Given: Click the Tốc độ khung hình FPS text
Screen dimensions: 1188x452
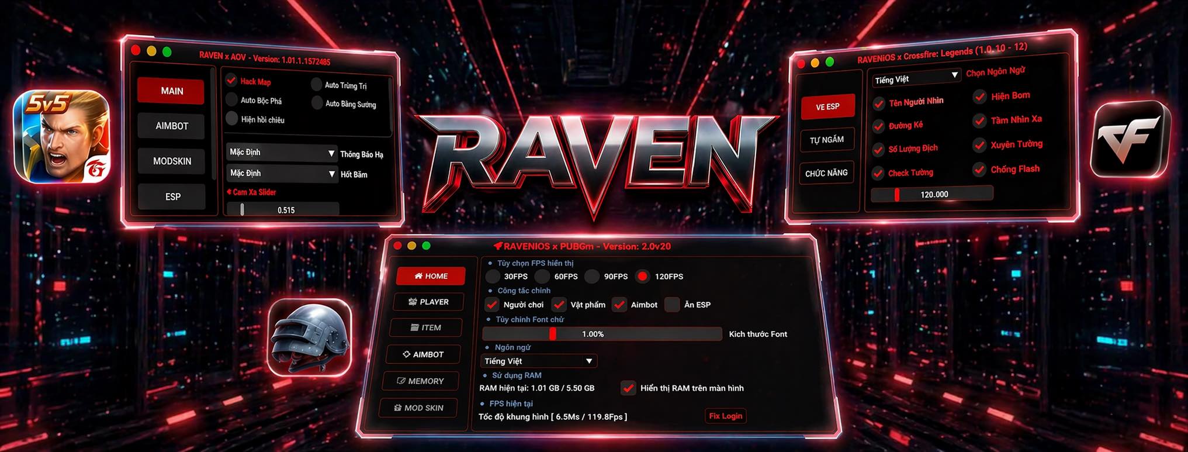Looking at the screenshot, I should [x=553, y=416].
